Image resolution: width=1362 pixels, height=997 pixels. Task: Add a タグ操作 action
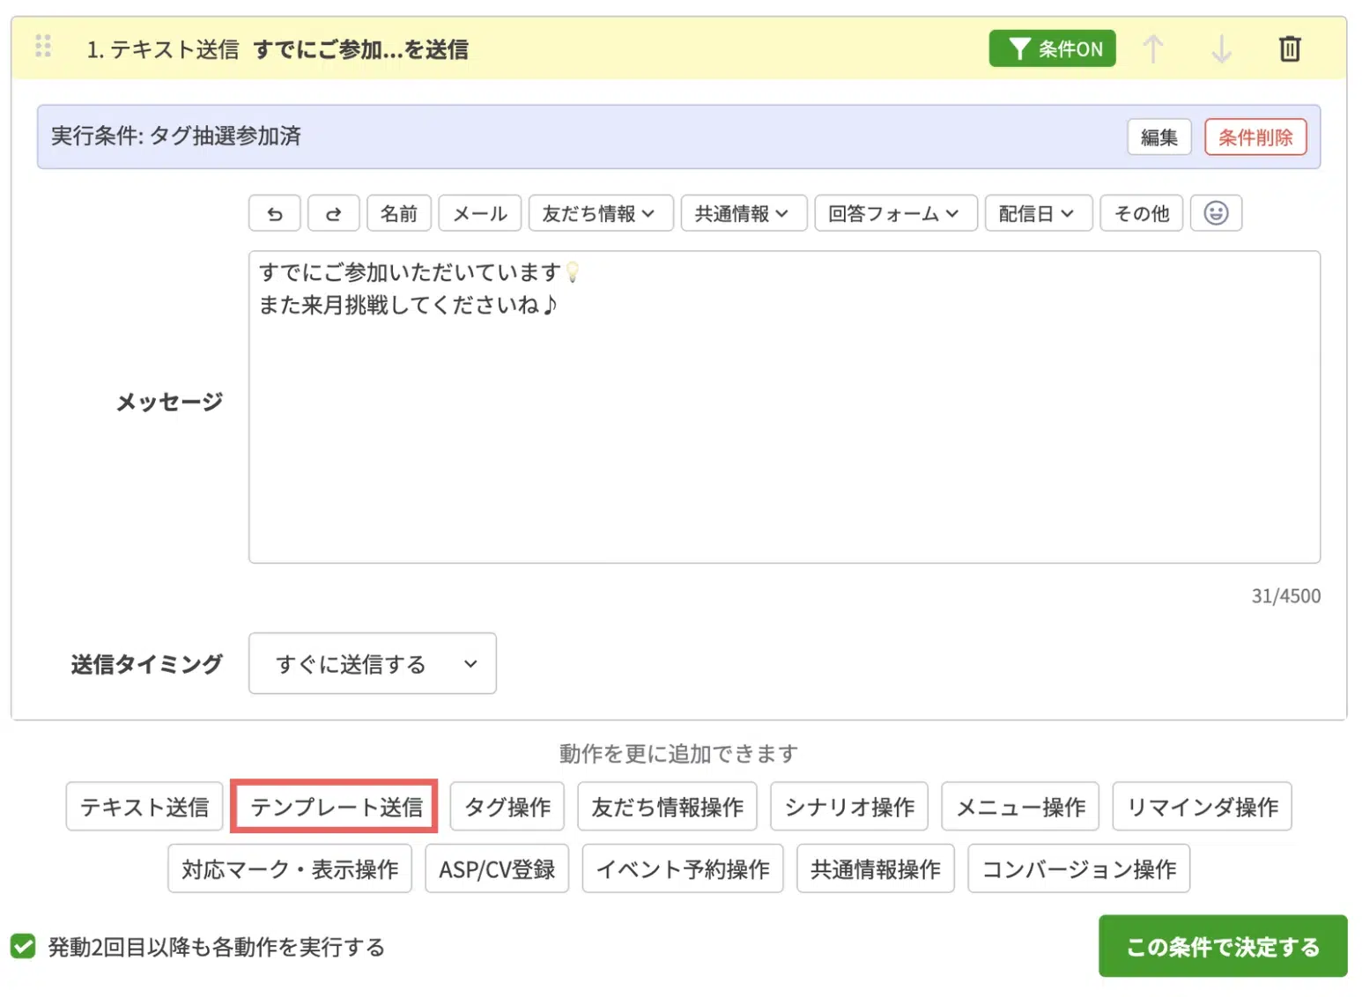point(507,807)
